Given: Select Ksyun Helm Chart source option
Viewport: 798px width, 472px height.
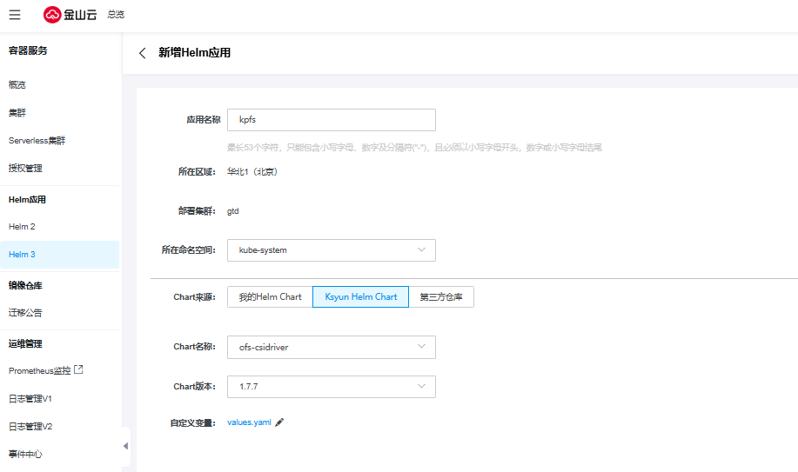Looking at the screenshot, I should [360, 297].
